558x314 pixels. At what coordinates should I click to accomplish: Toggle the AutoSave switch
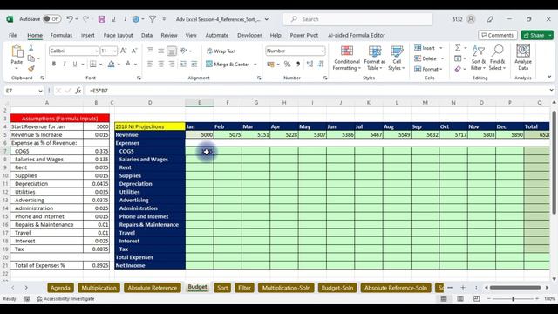tap(52, 19)
